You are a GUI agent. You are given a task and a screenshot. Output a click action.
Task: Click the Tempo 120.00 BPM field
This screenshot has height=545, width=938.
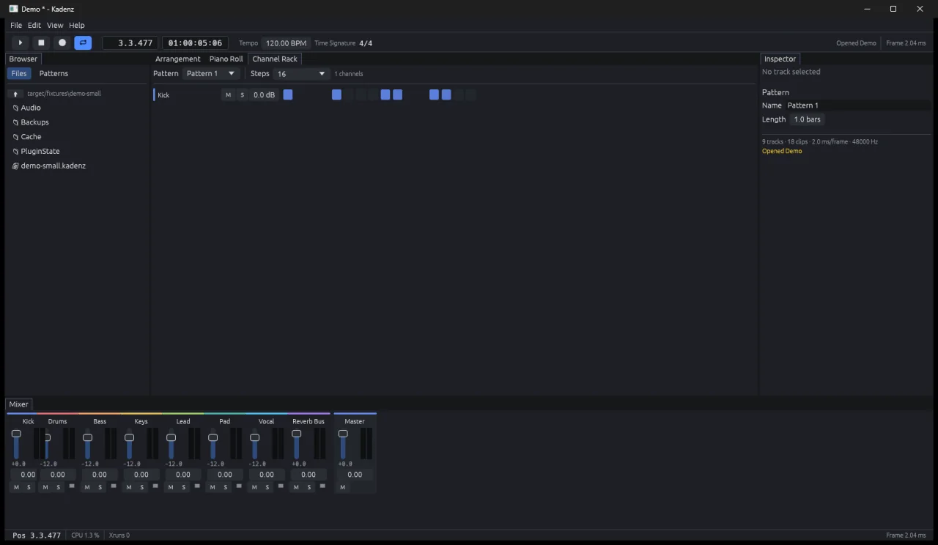coord(286,43)
